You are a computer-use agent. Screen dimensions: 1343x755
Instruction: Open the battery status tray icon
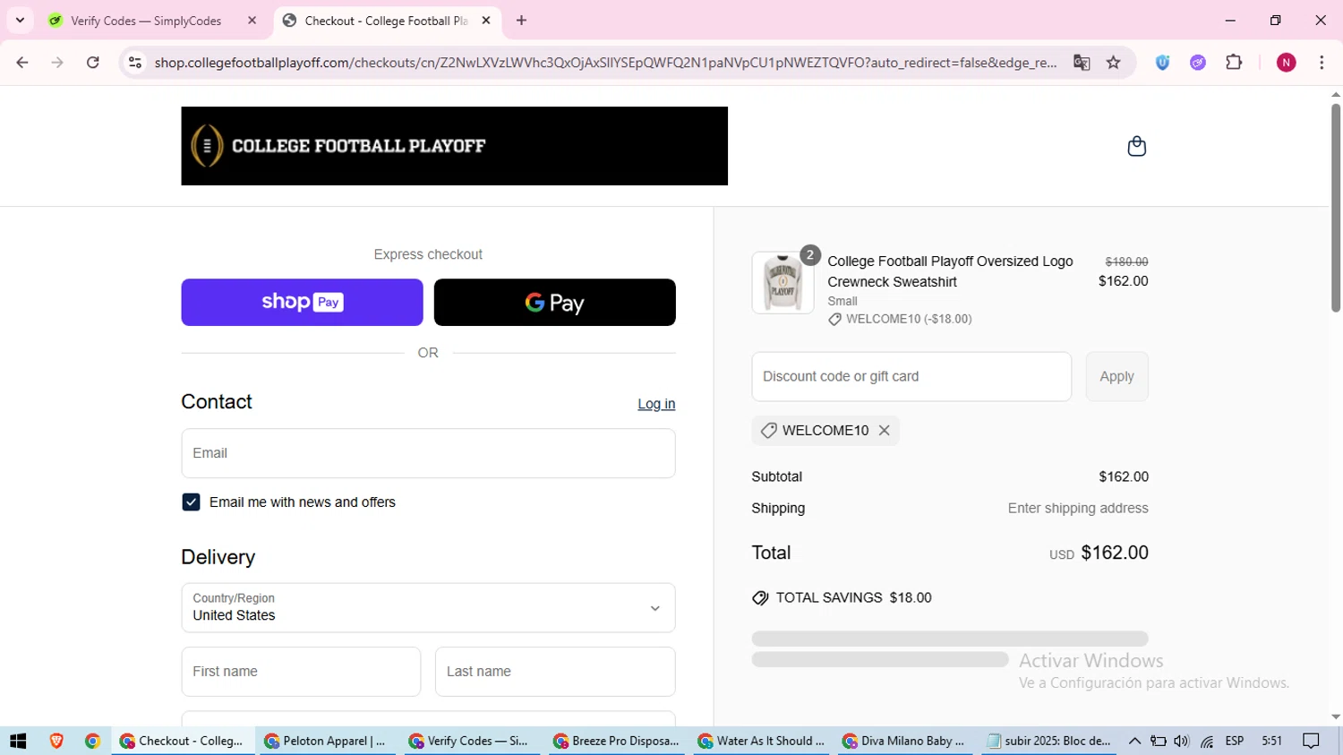pos(1158,741)
